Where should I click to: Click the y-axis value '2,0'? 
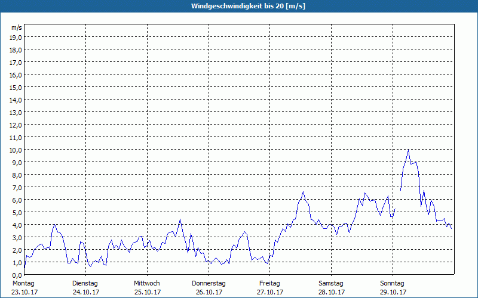(18, 250)
